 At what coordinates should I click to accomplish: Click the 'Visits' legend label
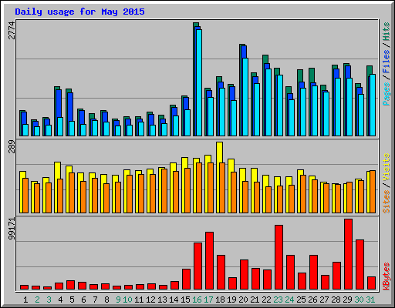(x=387, y=168)
